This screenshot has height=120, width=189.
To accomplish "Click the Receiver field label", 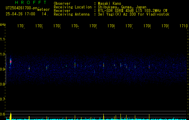I will tap(62, 11).
